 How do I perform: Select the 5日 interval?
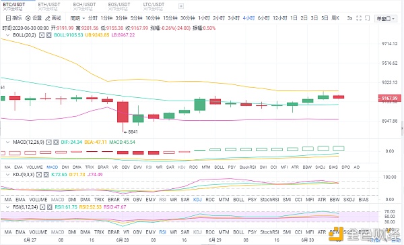click(325, 18)
